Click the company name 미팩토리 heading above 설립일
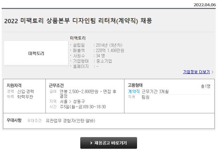 coord(78,38)
